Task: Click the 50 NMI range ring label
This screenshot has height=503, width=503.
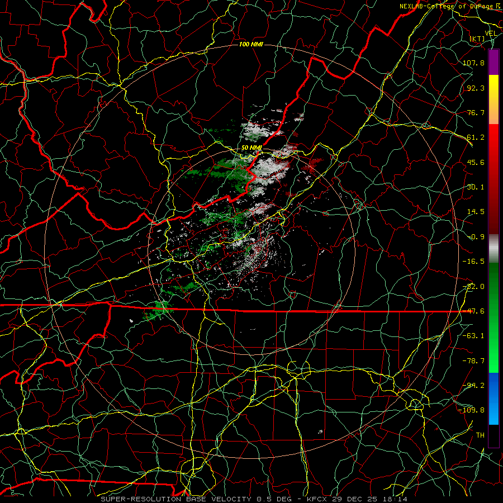Action: coord(251,148)
